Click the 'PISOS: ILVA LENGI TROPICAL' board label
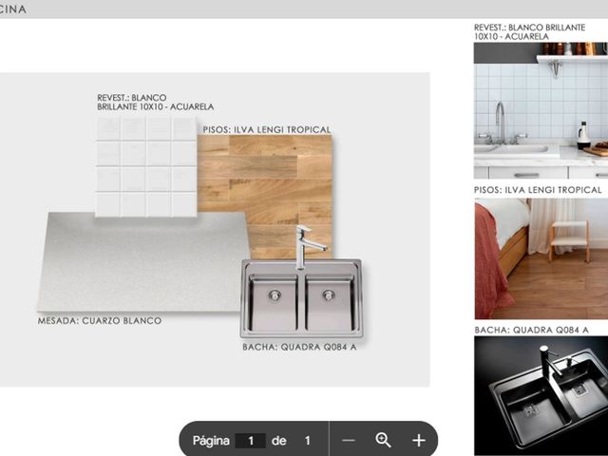608x456 pixels. pos(267,129)
